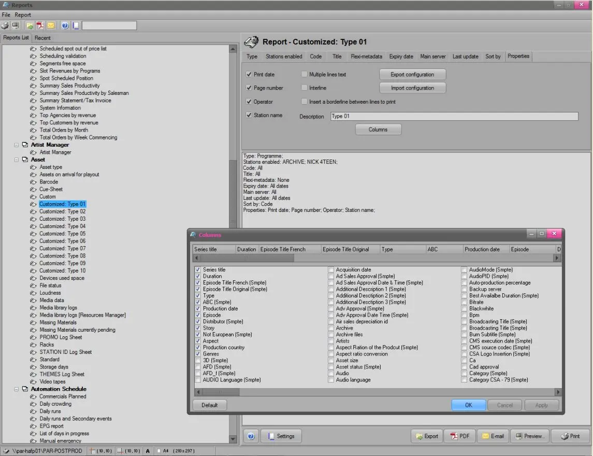Image resolution: width=593 pixels, height=456 pixels.
Task: Open the Report menu
Action: [x=23, y=15]
